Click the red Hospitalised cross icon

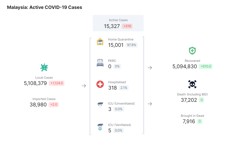click(x=100, y=84)
